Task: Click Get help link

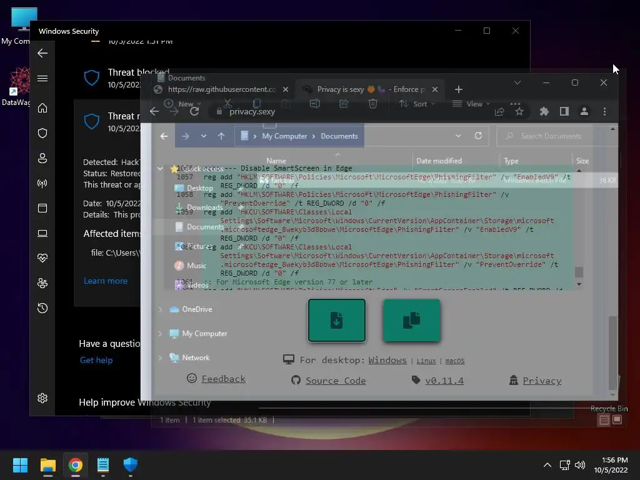Action: click(96, 360)
